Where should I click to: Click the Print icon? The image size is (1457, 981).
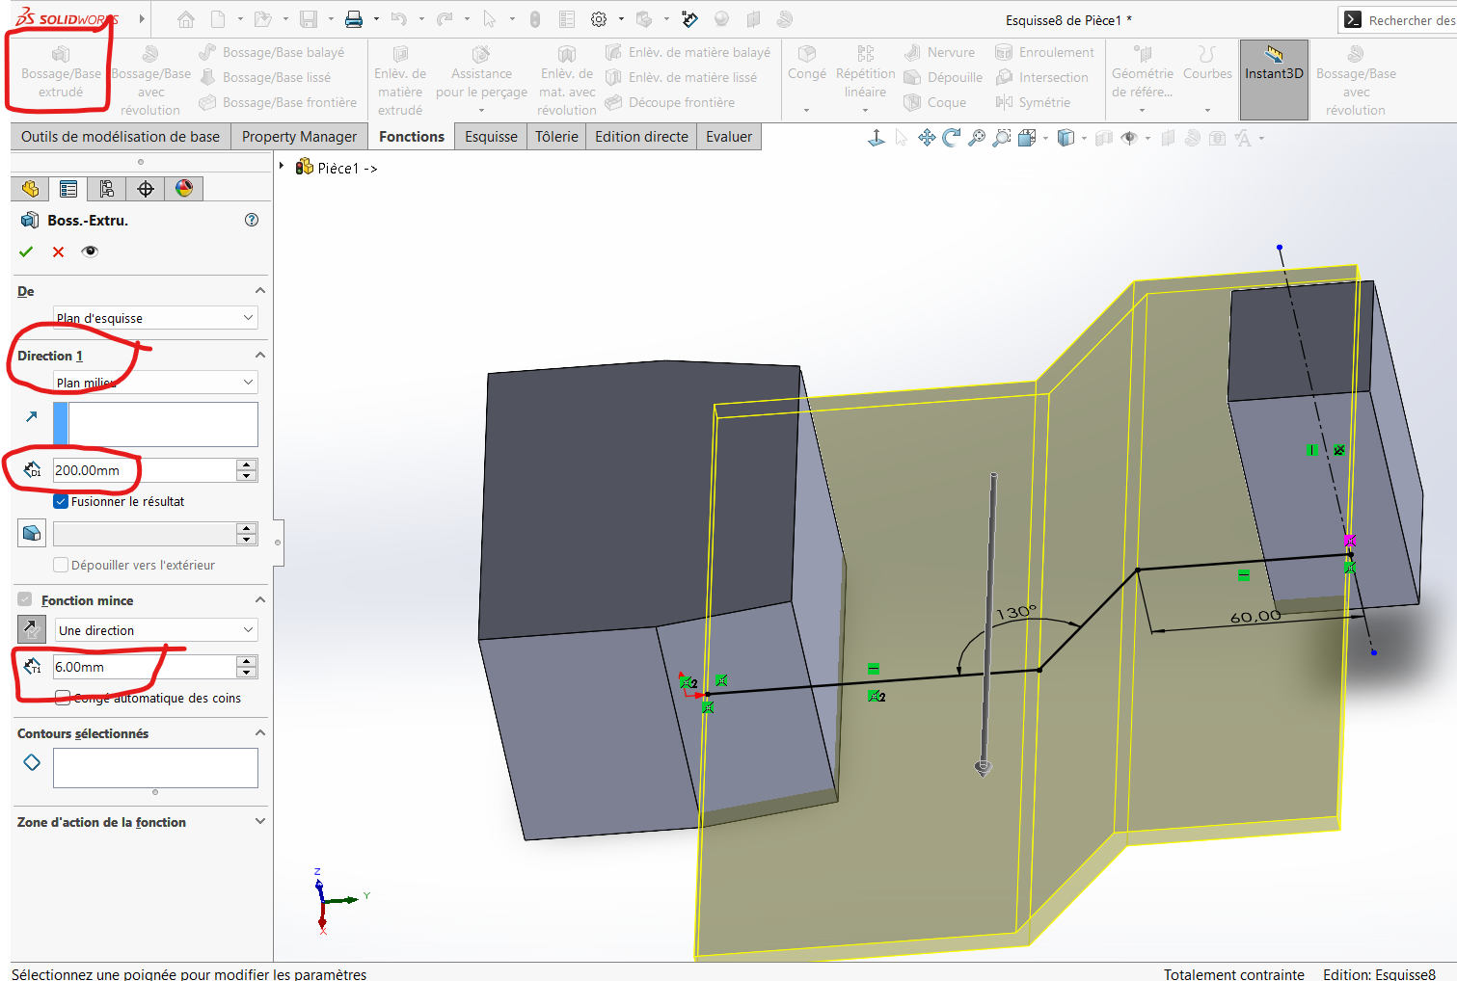(354, 19)
